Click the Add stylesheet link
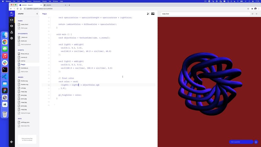This screenshot has height=147, width=261. [25, 44]
